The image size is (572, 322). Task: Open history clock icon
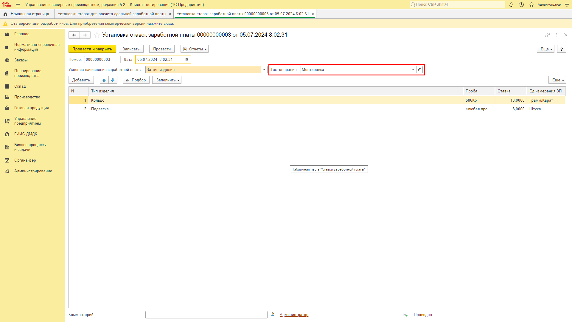tap(521, 4)
